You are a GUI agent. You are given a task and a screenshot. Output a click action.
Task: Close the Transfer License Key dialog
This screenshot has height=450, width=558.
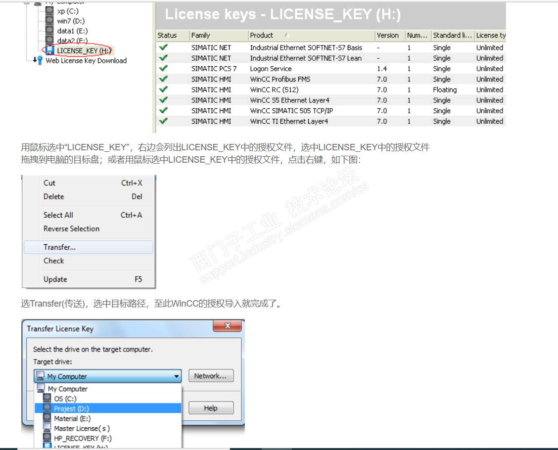[228, 325]
